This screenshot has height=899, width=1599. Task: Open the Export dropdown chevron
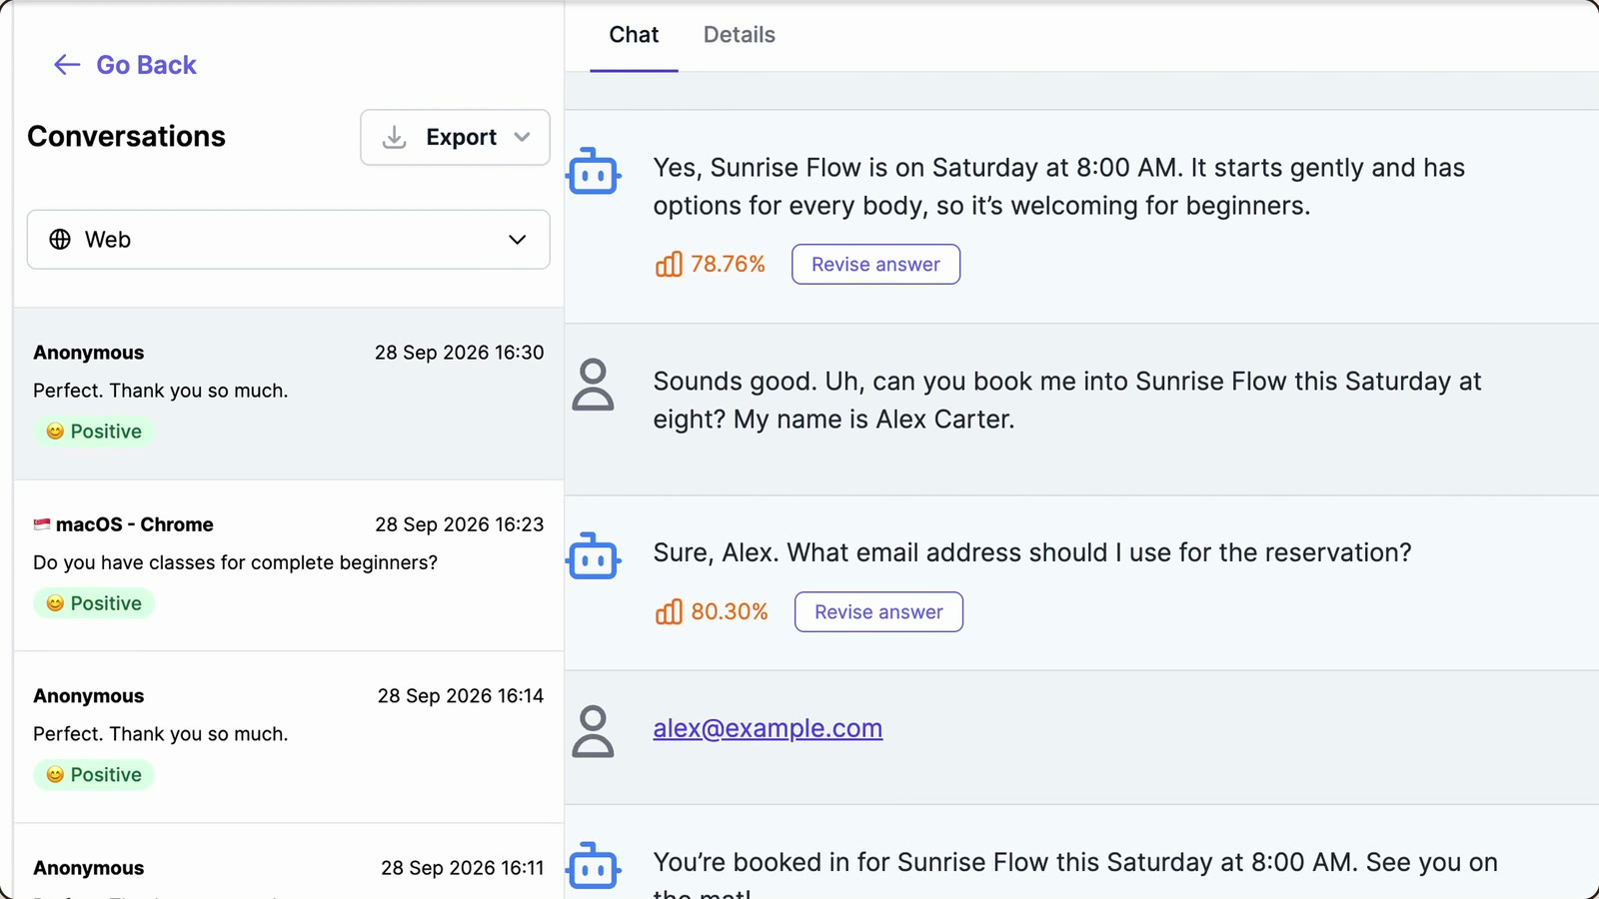[x=522, y=137]
